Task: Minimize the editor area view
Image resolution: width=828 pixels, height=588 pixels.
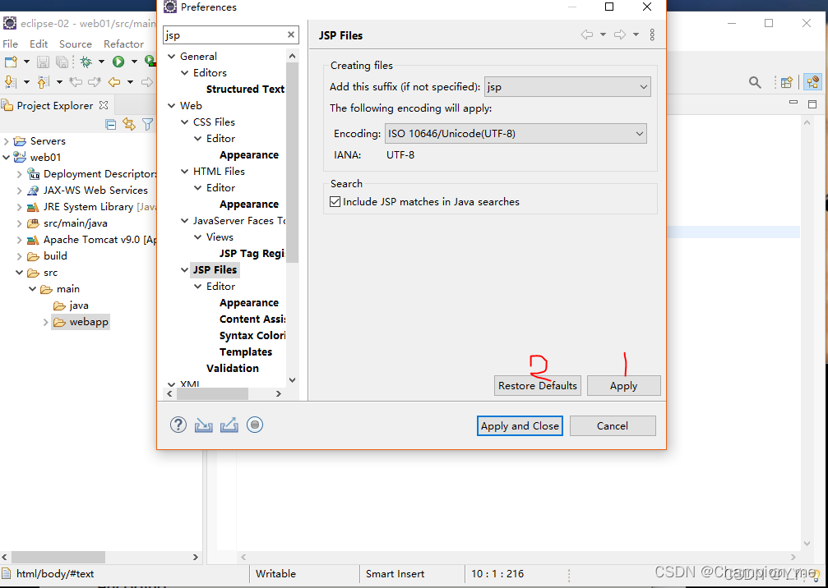Action: click(793, 103)
